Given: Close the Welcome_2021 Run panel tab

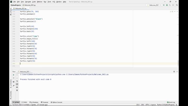Looking at the screenshot, I should [31, 72].
